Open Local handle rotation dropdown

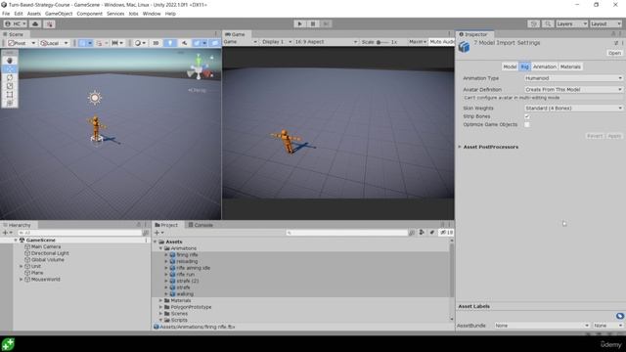pos(54,43)
